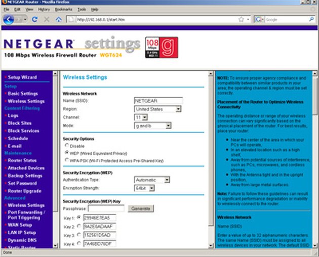Screen dimensions: 319x257
Task: Select the Disable security option
Action: click(67, 145)
